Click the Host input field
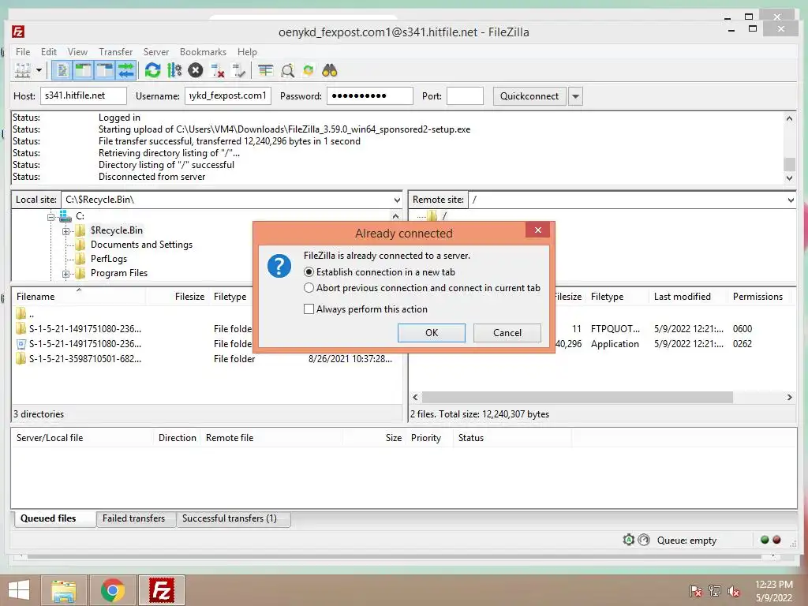This screenshot has height=606, width=808. click(x=84, y=95)
